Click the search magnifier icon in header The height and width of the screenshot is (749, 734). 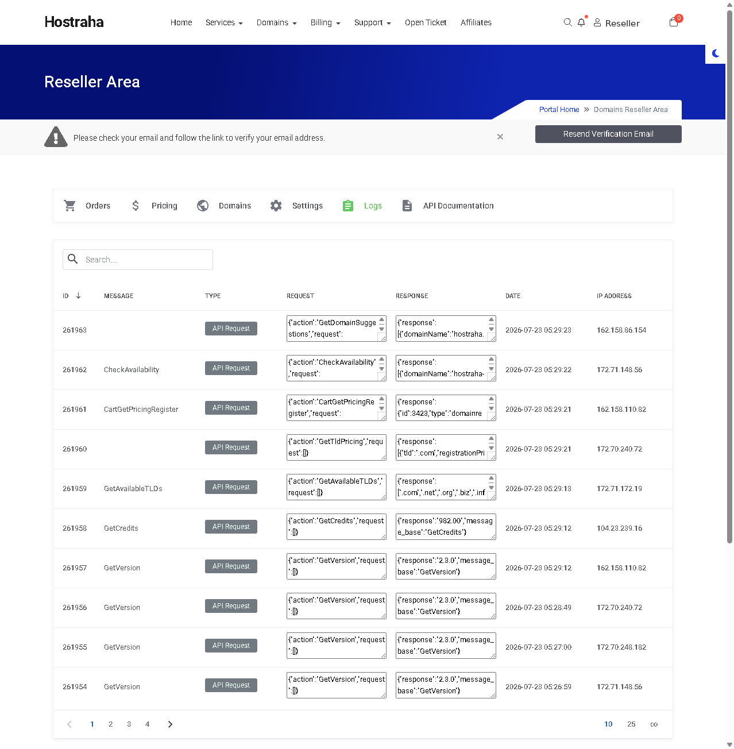tap(567, 22)
